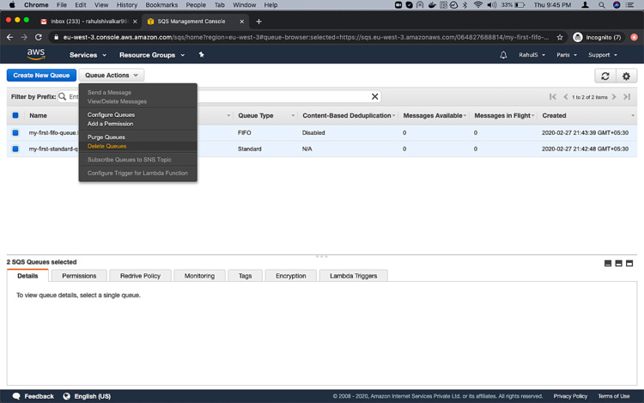644x403 pixels.
Task: Open the gear settings icon
Action: click(627, 76)
